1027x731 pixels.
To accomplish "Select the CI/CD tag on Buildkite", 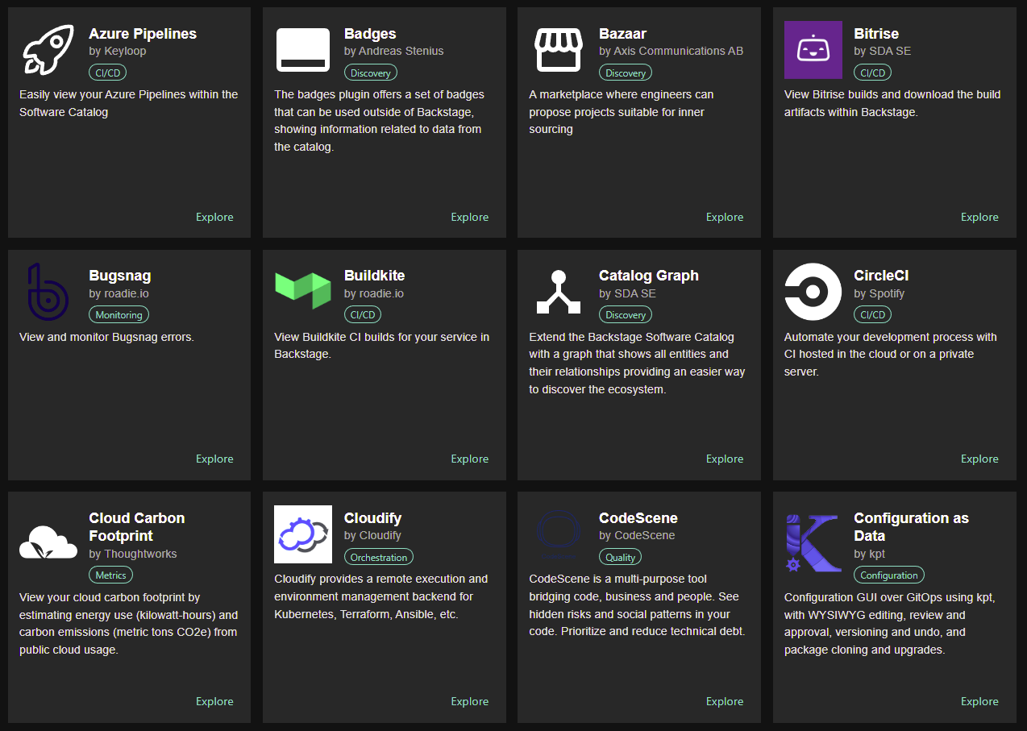I will (x=363, y=314).
